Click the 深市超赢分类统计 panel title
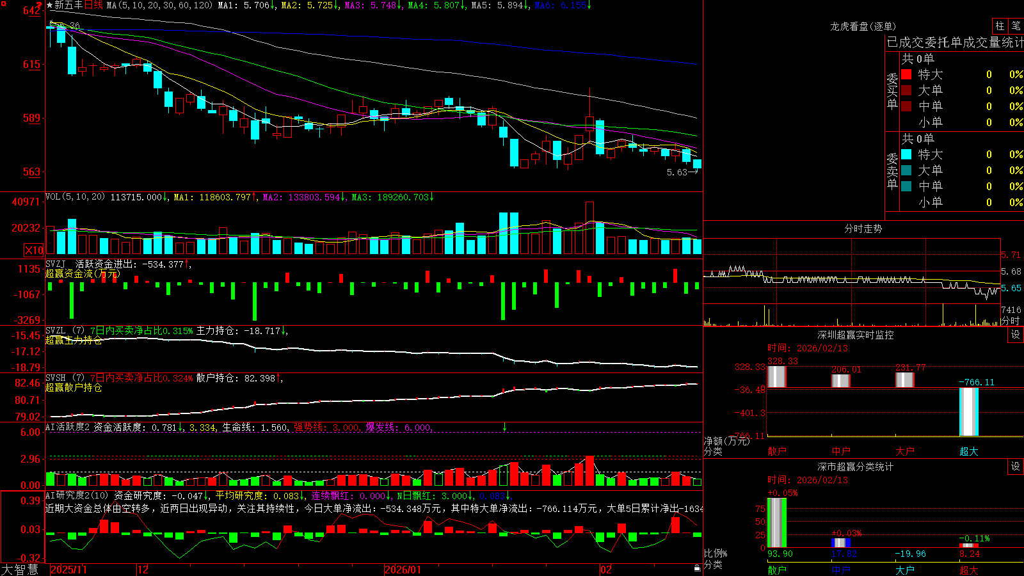The image size is (1024, 576). [x=855, y=467]
